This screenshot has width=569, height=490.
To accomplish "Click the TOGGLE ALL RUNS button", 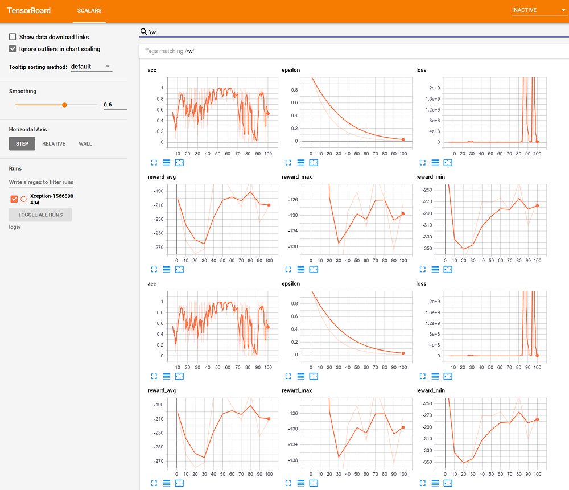I will click(x=40, y=215).
